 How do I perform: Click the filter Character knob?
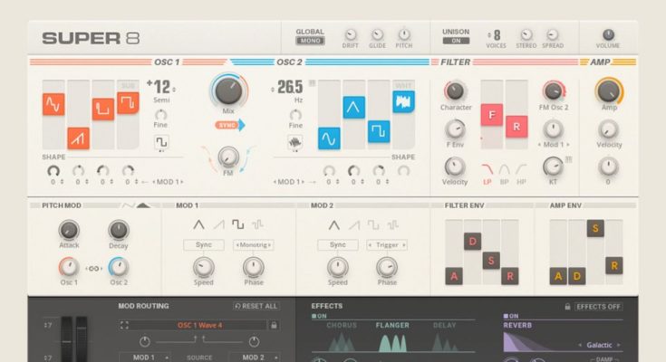coord(455,90)
